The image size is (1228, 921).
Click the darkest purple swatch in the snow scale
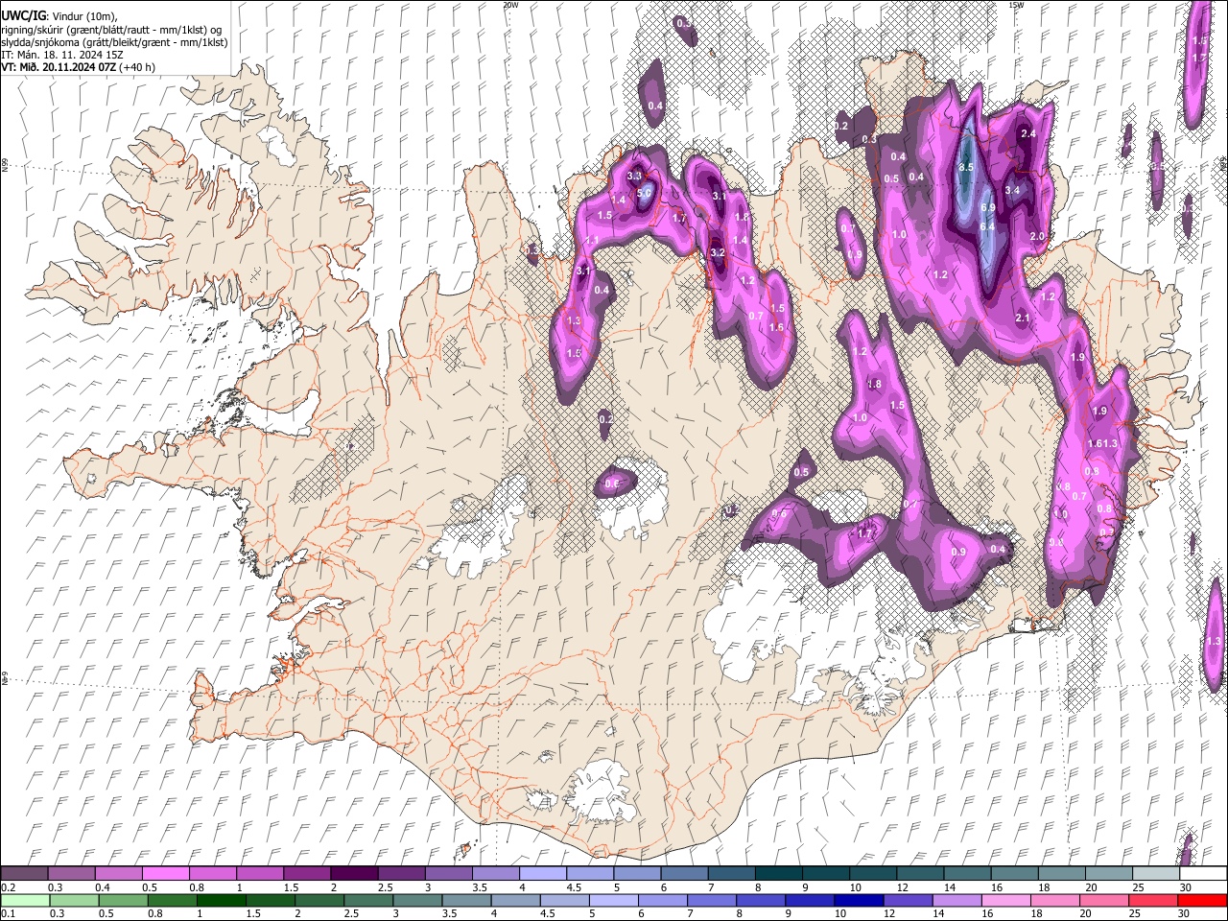click(x=354, y=873)
